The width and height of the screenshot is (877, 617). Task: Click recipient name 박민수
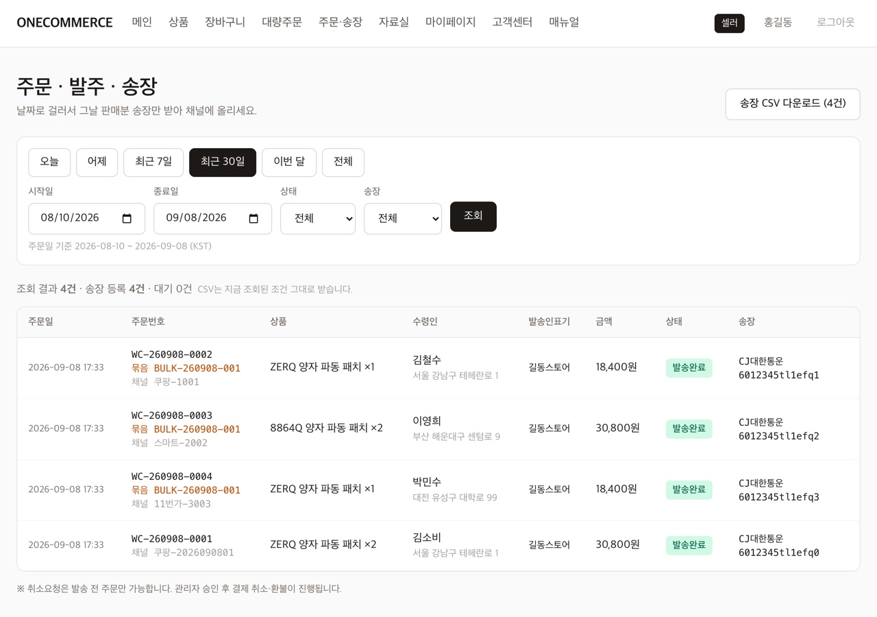click(x=427, y=482)
